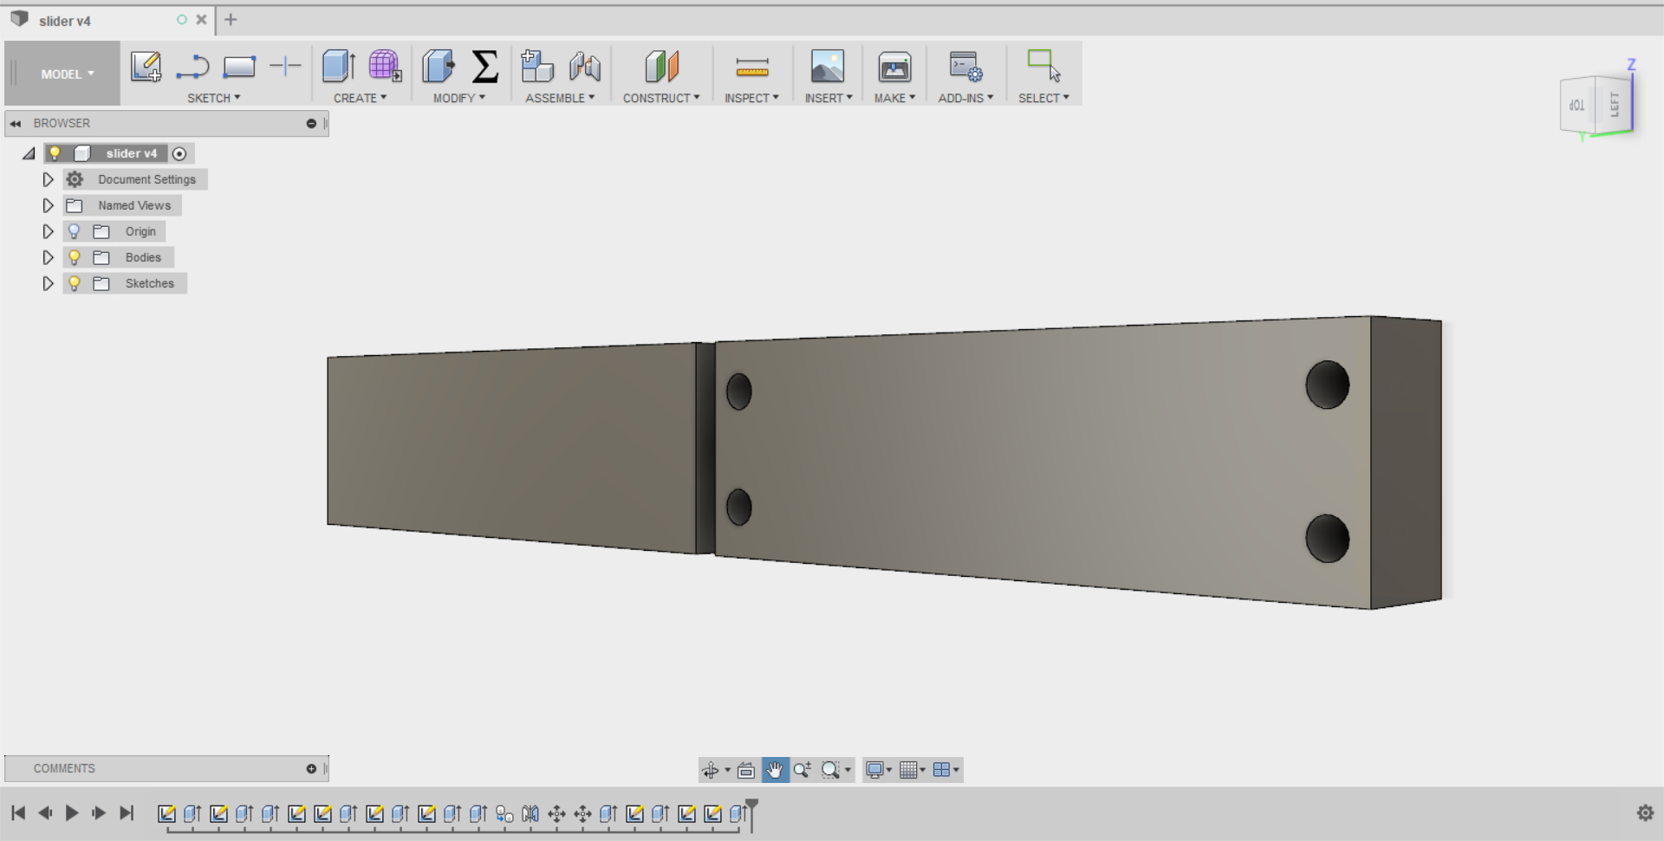
Task: Open the 3D Print Make icon
Action: pos(894,67)
